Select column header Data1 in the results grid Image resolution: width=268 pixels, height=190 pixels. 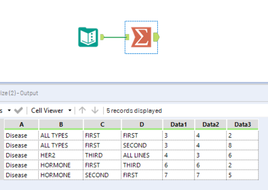point(178,124)
